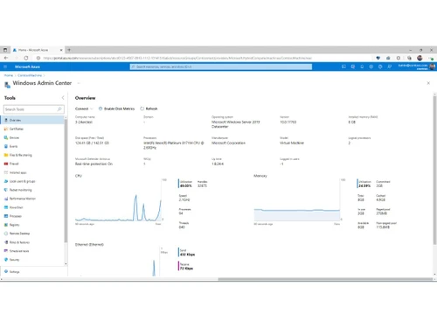This screenshot has height=328, width=437.
Task: Click the browser address bar URL
Action: (177, 58)
